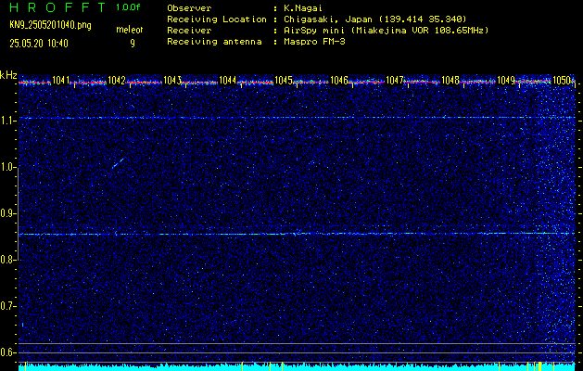The height and width of the screenshot is (371, 583).
Task: Click the diagonal meteor echo streak near 1.0 kHz
Action: 119,163
